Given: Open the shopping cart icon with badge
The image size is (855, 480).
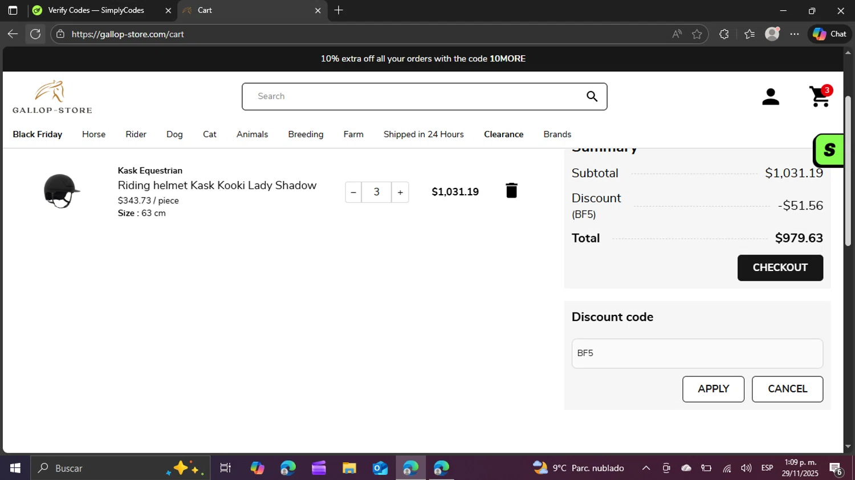Looking at the screenshot, I should 821,96.
